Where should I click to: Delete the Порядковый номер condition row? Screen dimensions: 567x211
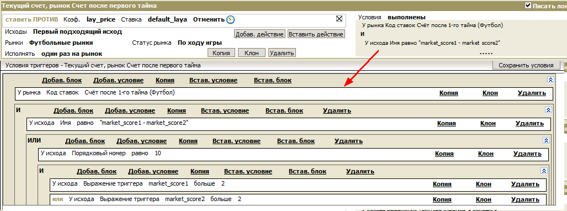coord(527,154)
